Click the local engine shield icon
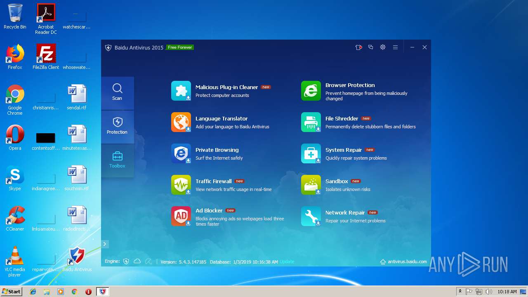The height and width of the screenshot is (297, 528). click(x=126, y=262)
